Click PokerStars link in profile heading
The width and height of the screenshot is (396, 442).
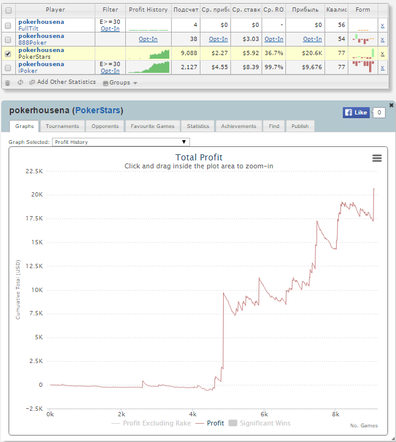(x=98, y=110)
